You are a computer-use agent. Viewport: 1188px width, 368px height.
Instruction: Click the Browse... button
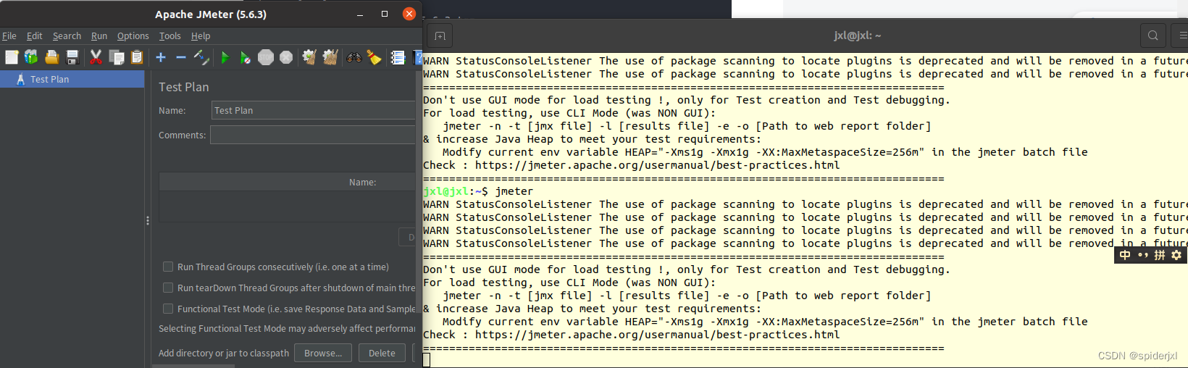coord(323,353)
